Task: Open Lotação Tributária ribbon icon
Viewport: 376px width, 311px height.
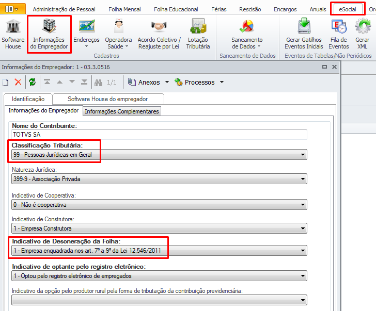Action: [x=198, y=34]
